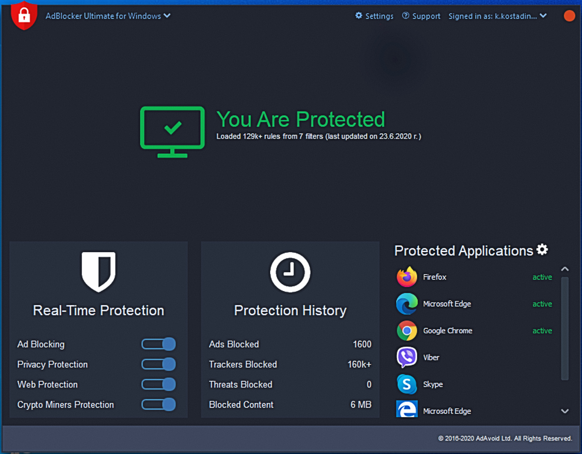Click the Protection History clock icon
Viewport: 582px width, 454px height.
click(x=290, y=271)
